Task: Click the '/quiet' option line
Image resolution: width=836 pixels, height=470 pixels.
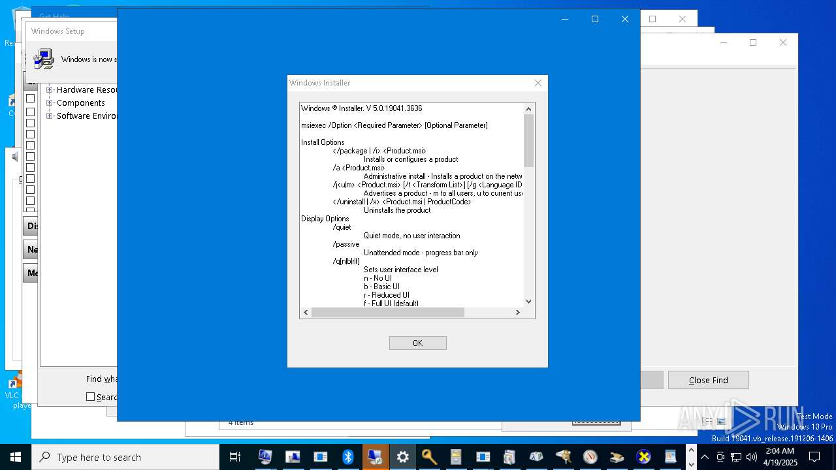Action: point(342,227)
